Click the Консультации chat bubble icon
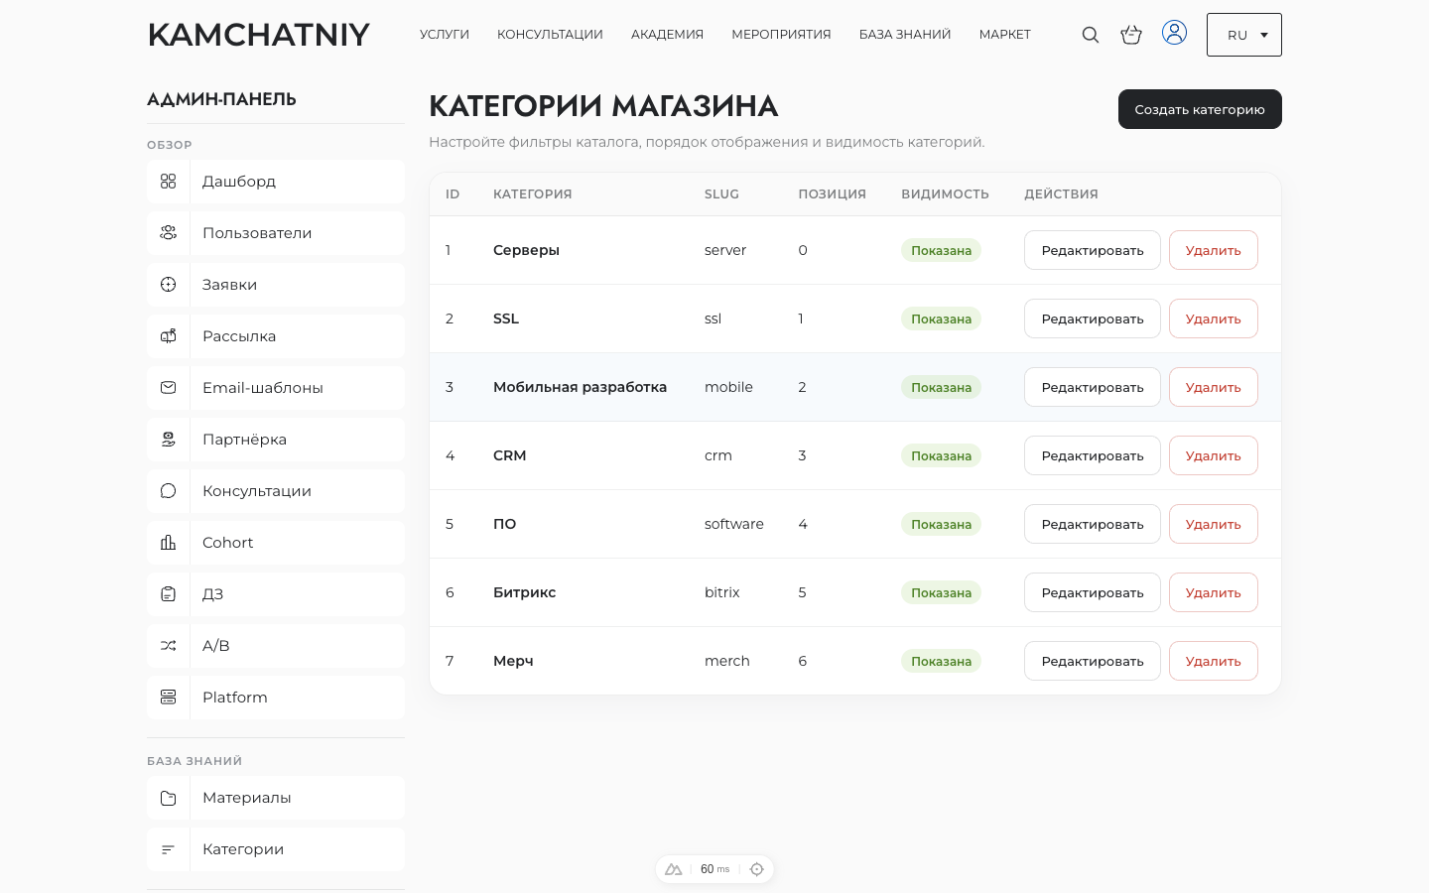Image resolution: width=1429 pixels, height=893 pixels. 169,491
